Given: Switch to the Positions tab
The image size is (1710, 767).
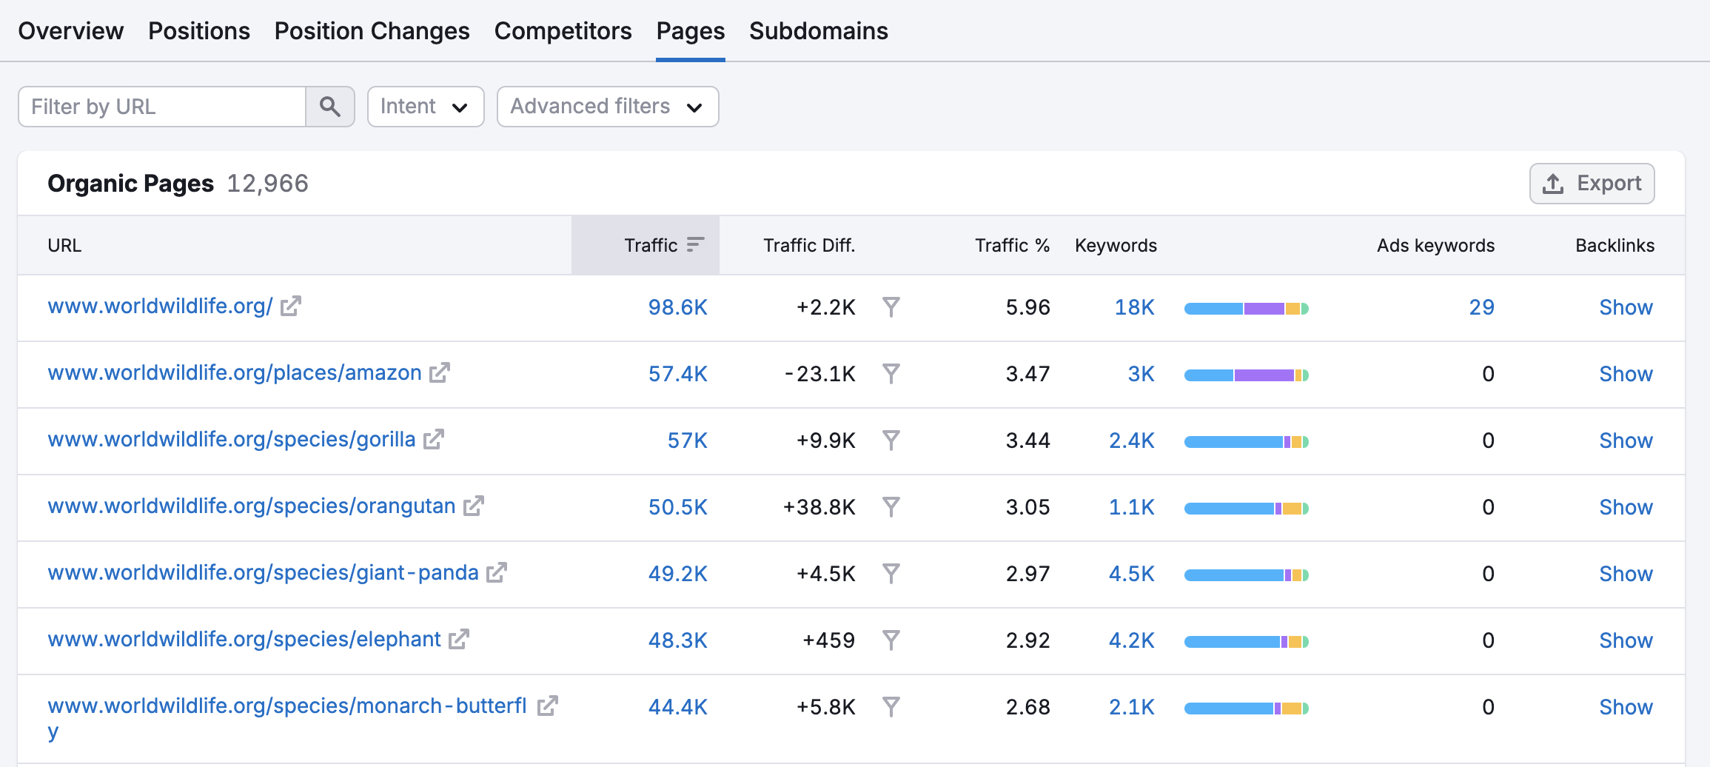Looking at the screenshot, I should pos(199,31).
